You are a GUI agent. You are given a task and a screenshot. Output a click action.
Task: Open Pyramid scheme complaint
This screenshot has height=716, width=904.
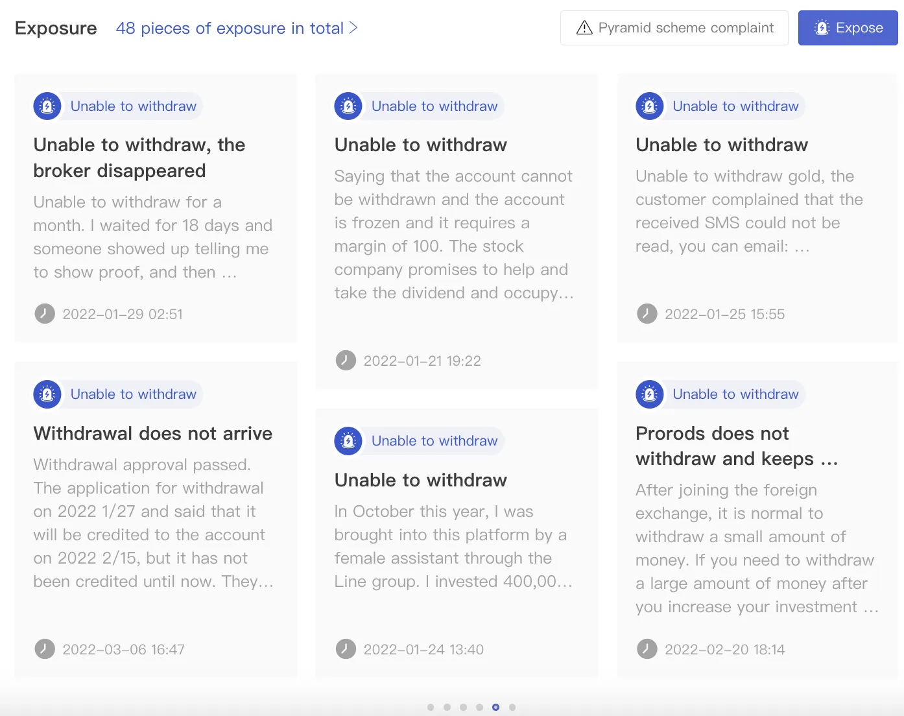(x=674, y=28)
